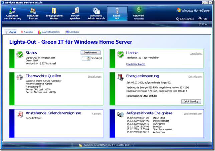Click the (Neu)-Start event at 09:54:23
215x151 pixels.
(x=146, y=118)
